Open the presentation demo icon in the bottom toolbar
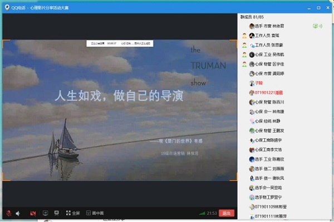This screenshot has height=222, width=334. (56, 213)
